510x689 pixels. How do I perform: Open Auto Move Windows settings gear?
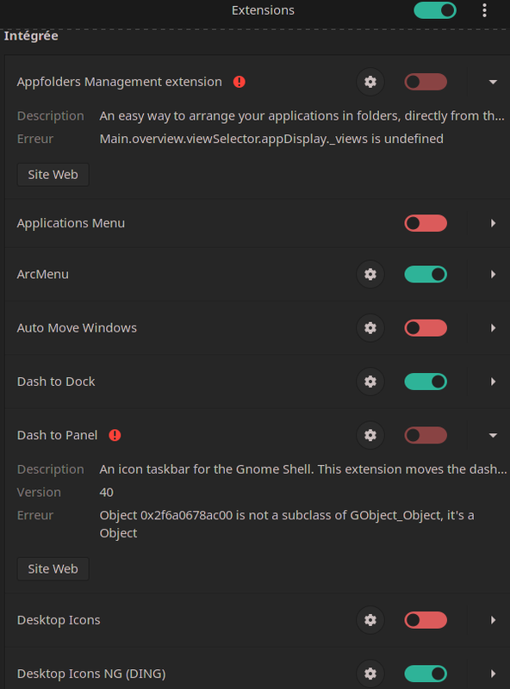(x=370, y=328)
